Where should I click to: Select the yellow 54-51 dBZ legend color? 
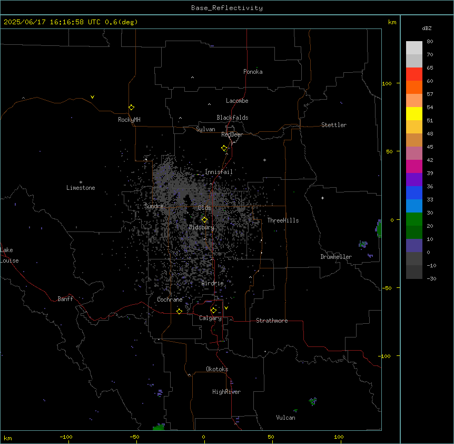(x=414, y=113)
